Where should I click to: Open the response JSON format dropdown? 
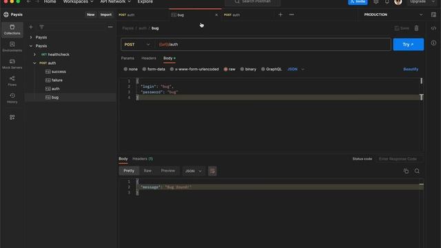coord(193,171)
